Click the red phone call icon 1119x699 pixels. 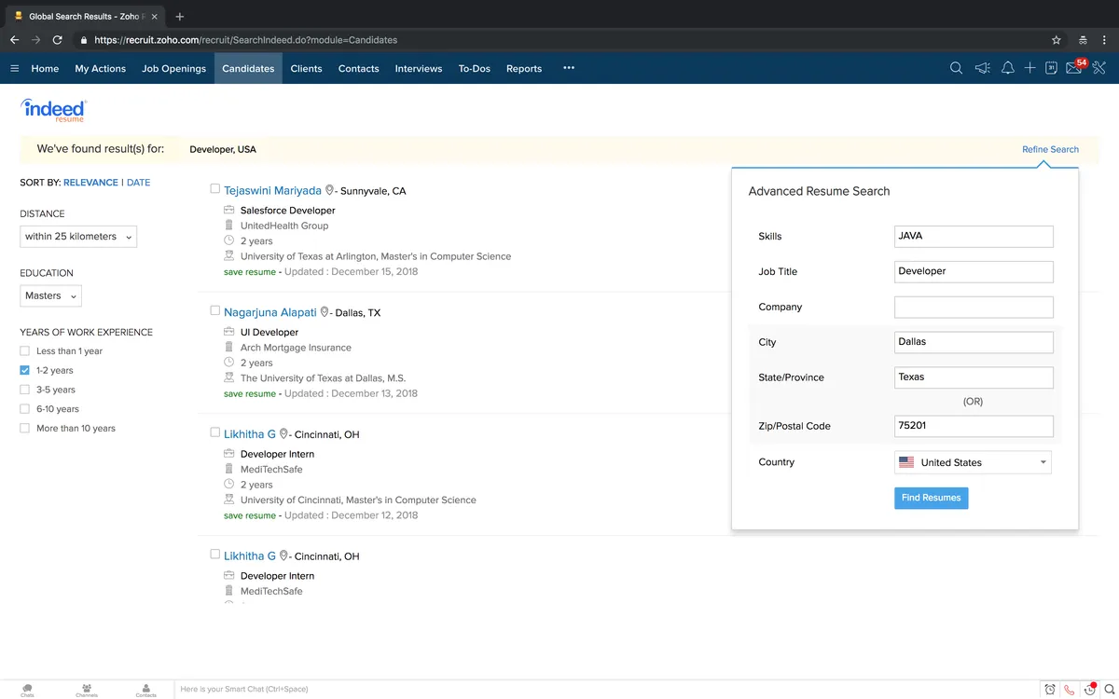point(1069,690)
